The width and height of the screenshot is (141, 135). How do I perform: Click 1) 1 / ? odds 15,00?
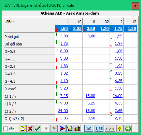(x=90, y=96)
